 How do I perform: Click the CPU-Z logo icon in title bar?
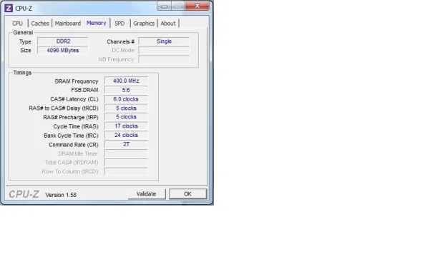(x=9, y=8)
